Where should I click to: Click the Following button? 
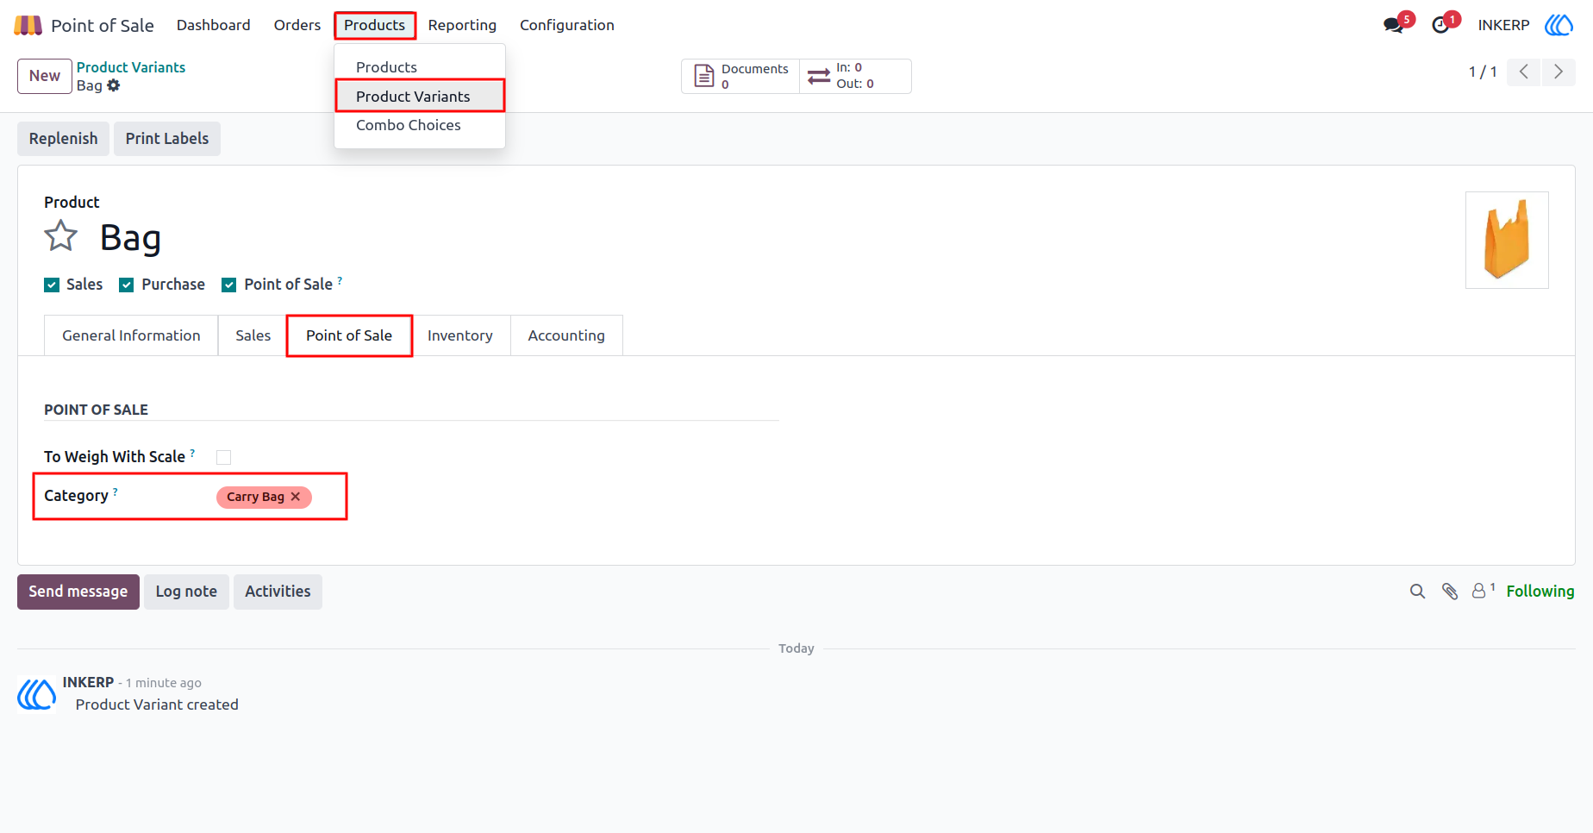click(x=1540, y=592)
